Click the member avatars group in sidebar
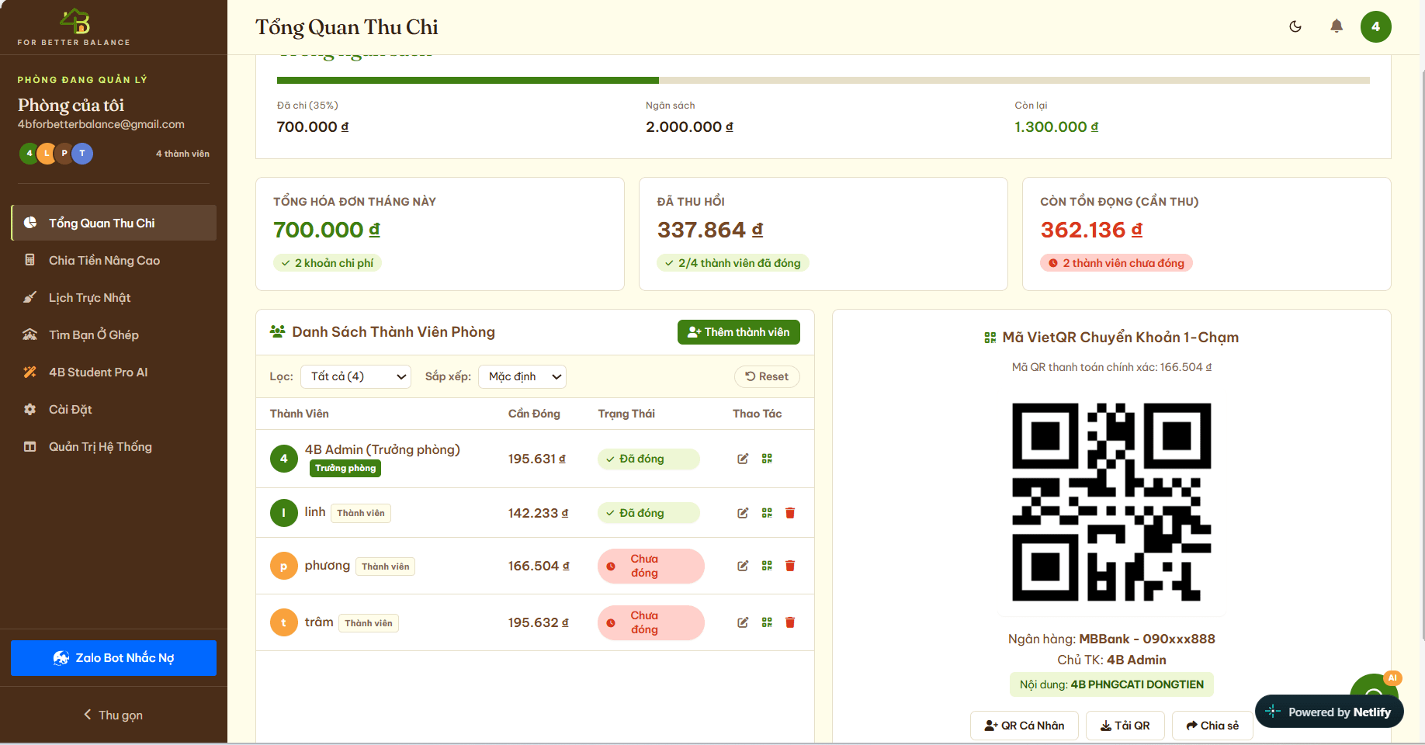This screenshot has width=1425, height=745. (x=56, y=154)
